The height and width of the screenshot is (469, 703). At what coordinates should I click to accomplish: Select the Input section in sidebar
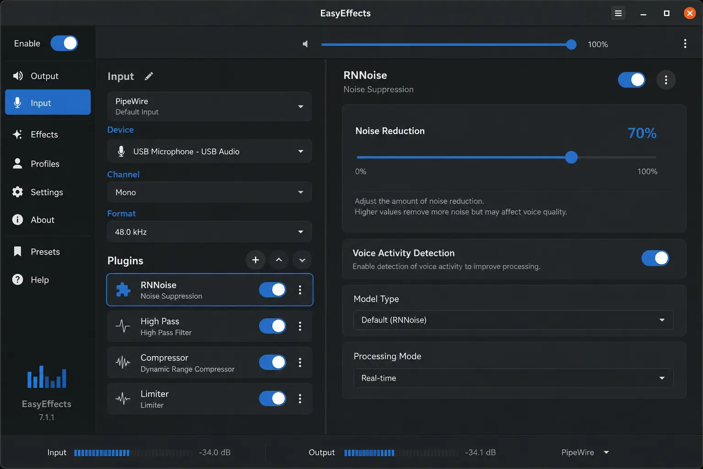(48, 102)
